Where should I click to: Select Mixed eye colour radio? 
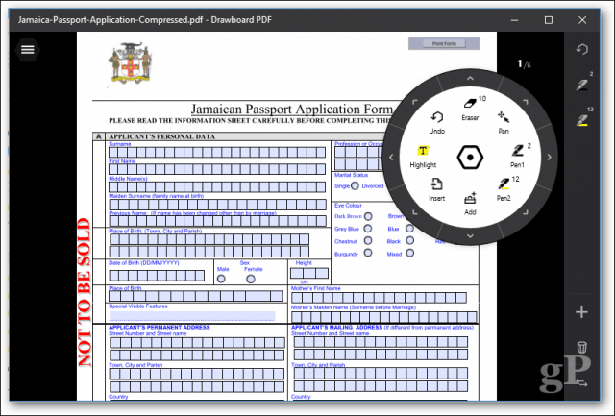[410, 253]
